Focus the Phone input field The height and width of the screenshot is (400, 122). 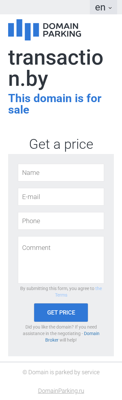click(61, 221)
